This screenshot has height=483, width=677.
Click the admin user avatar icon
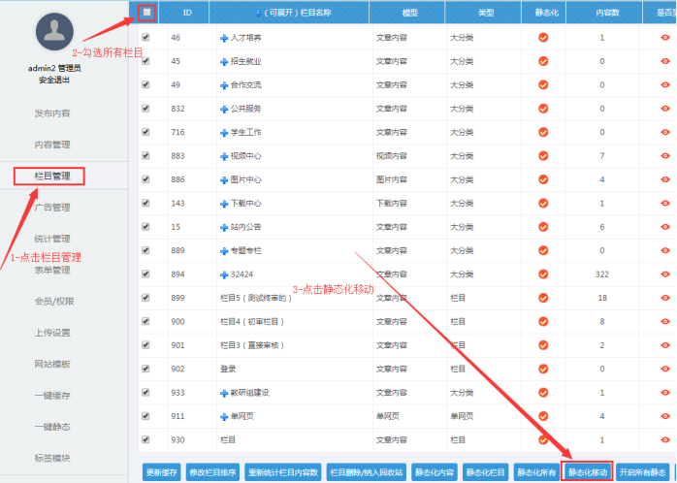(x=53, y=31)
